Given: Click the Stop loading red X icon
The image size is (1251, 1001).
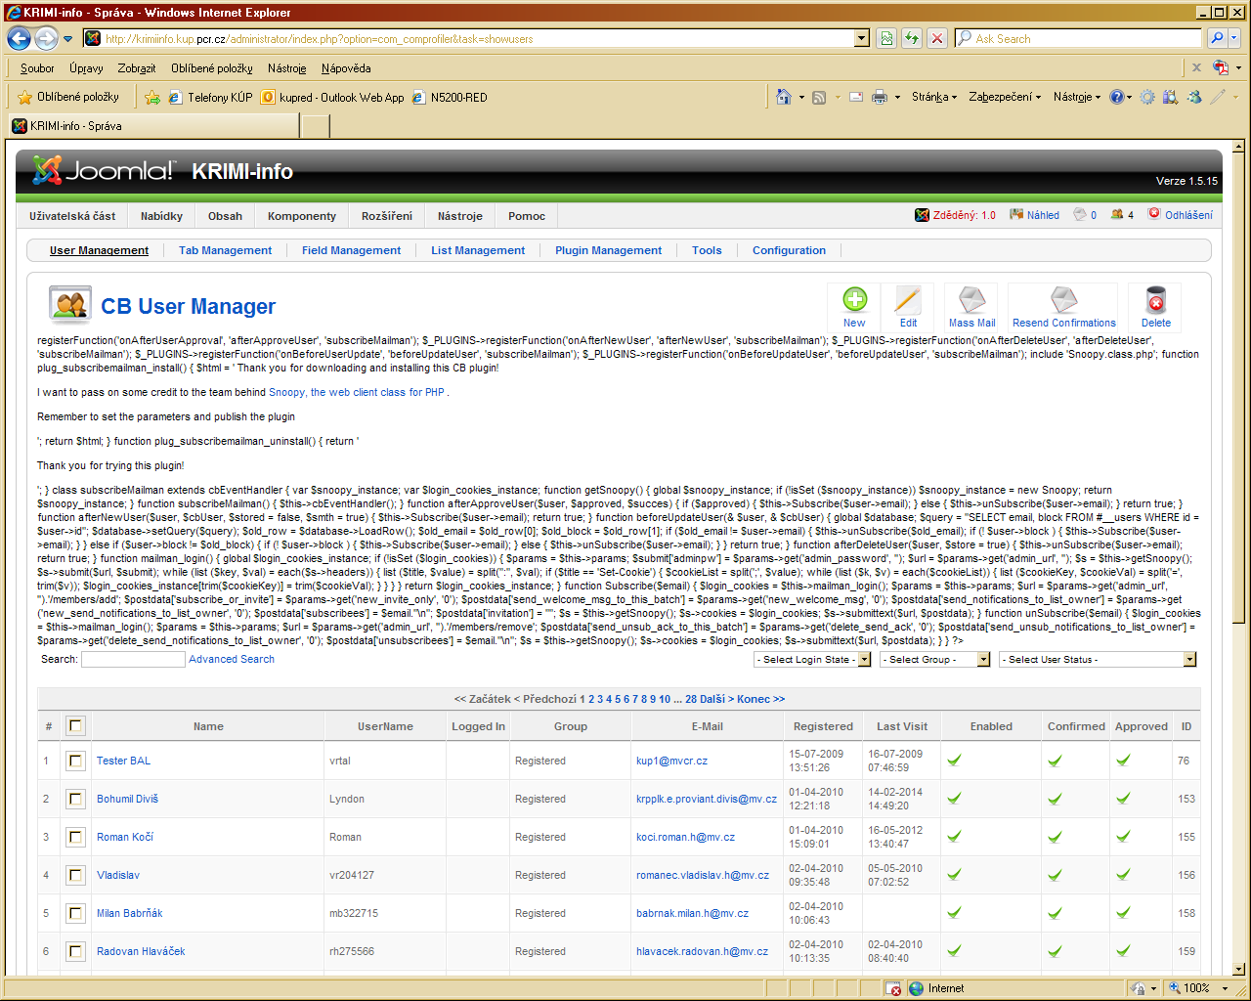Looking at the screenshot, I should pyautogui.click(x=937, y=38).
